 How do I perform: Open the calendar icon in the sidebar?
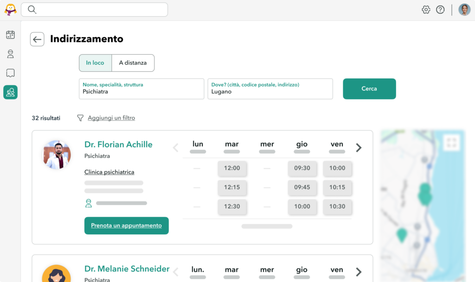[10, 35]
